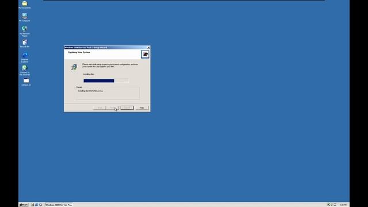Open My Documents desktop icon
The height and width of the screenshot is (207, 368).
point(25,5)
